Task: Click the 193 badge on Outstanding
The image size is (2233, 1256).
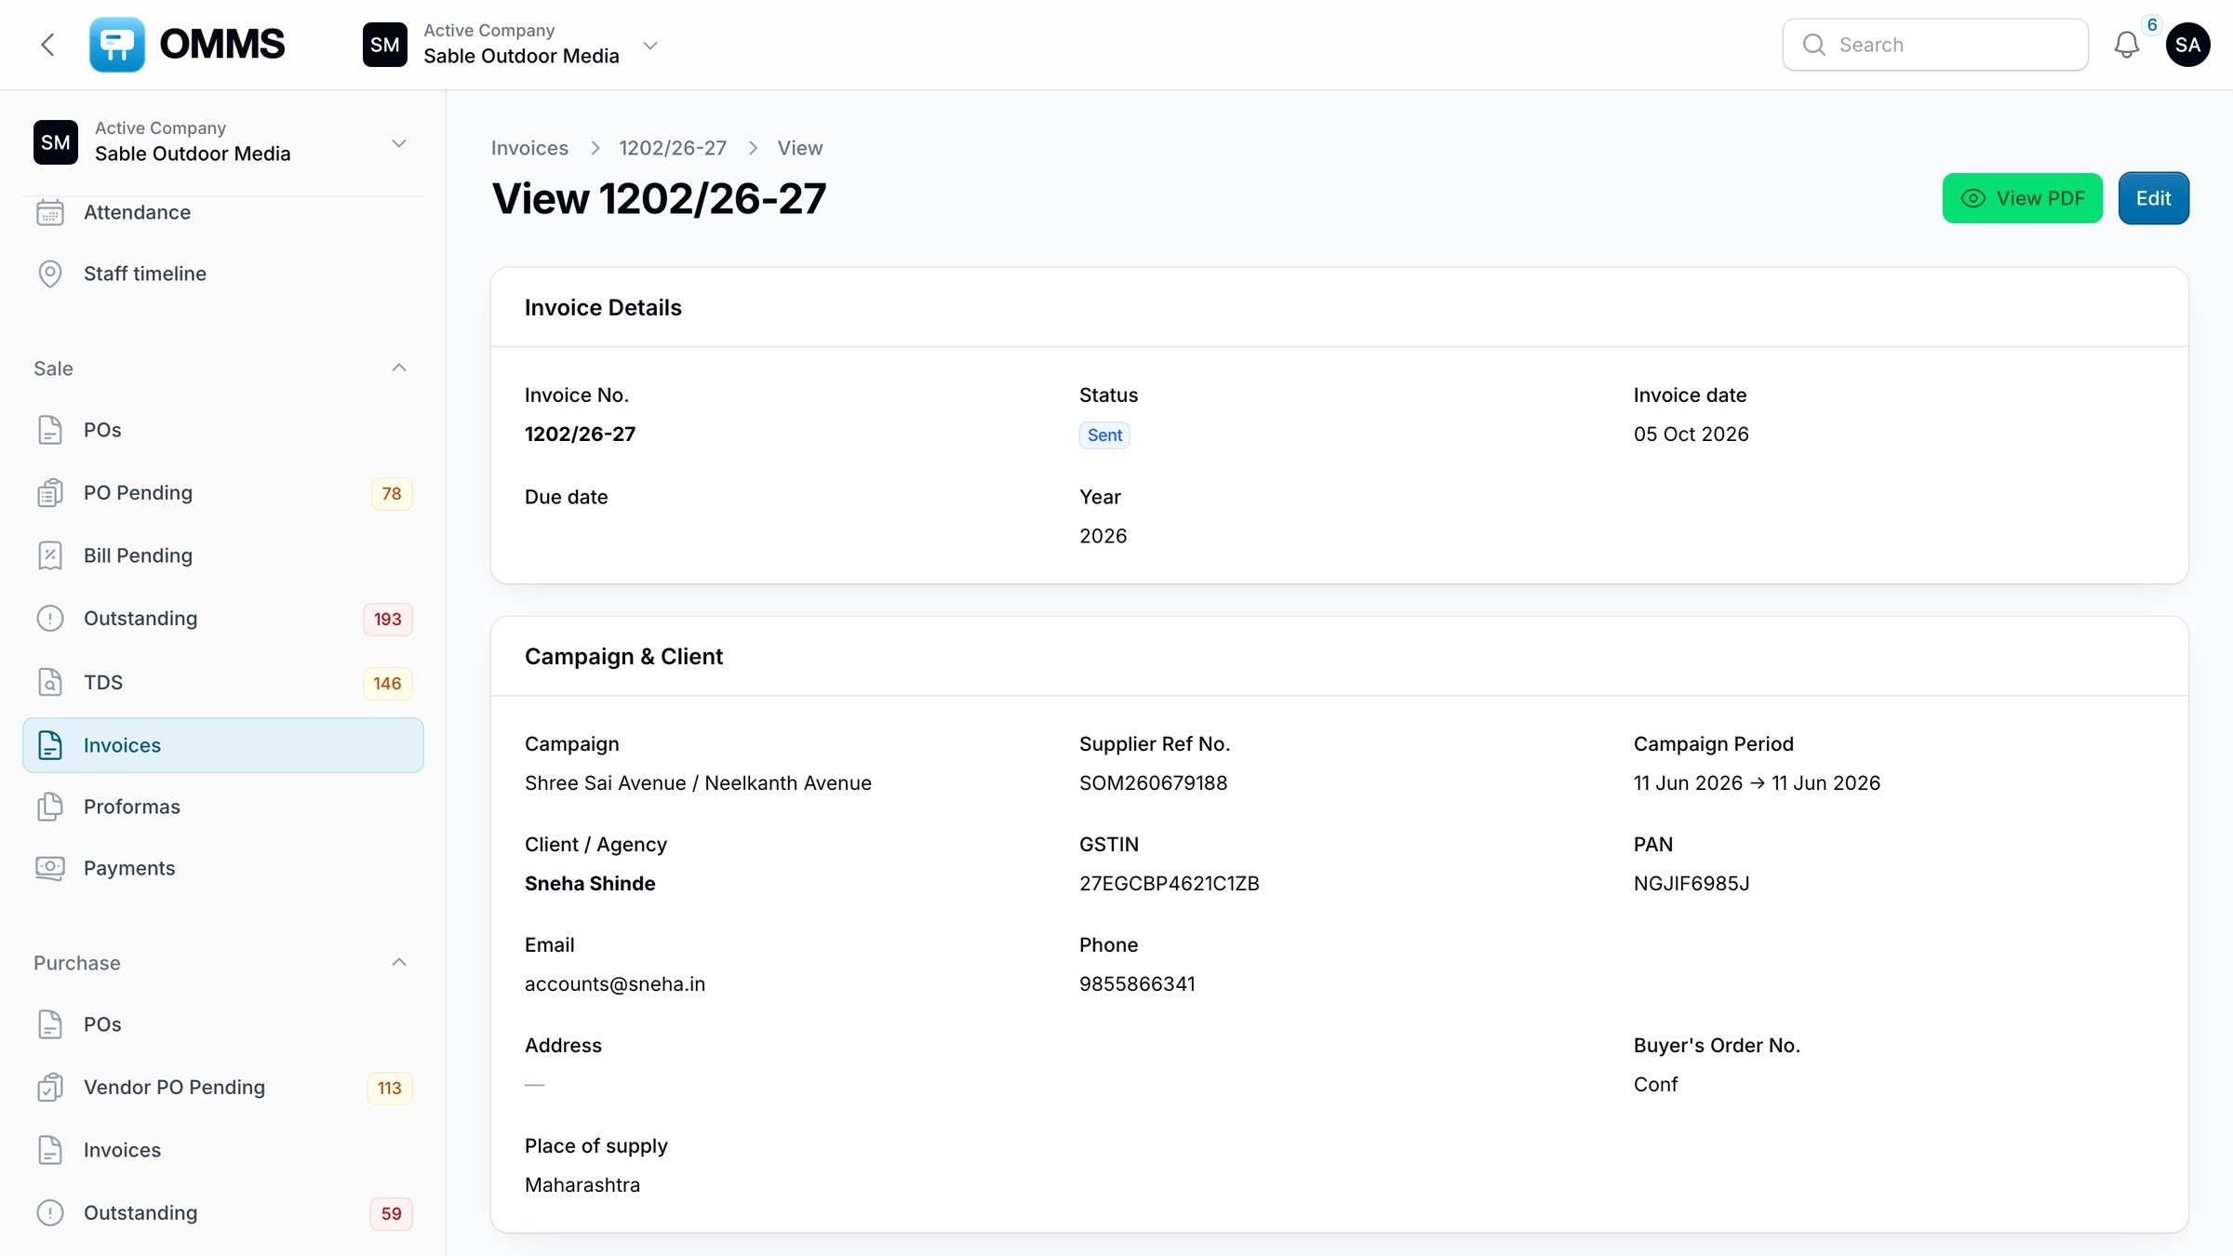Action: 388,620
